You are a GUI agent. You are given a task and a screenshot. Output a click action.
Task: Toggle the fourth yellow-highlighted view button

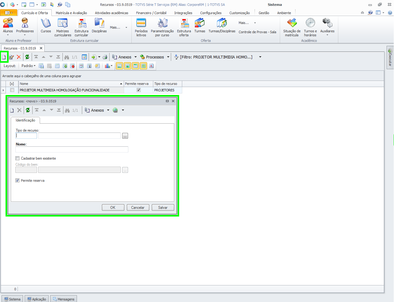(x=143, y=66)
